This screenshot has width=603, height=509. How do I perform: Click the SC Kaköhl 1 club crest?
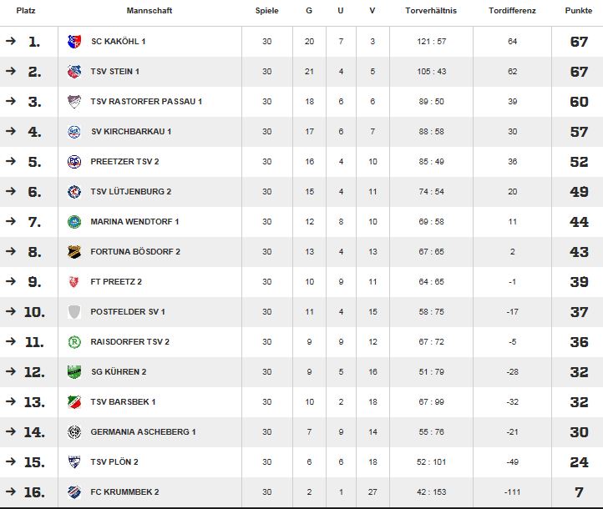coord(74,42)
